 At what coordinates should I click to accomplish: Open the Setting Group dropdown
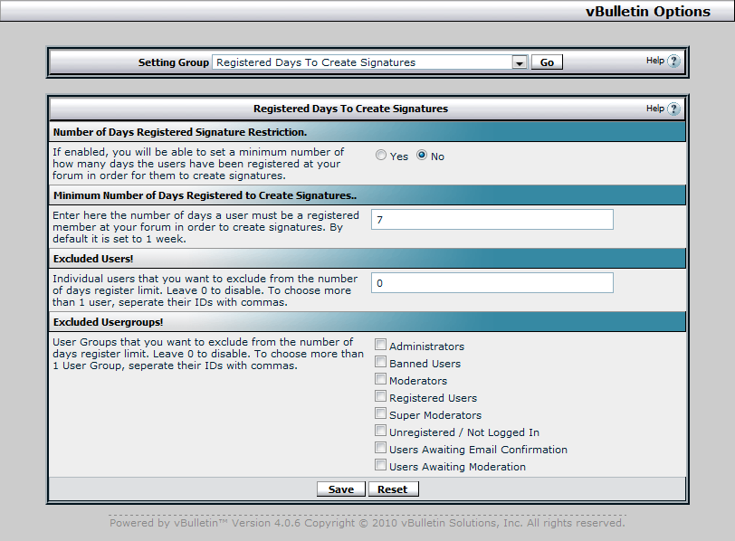pos(519,62)
